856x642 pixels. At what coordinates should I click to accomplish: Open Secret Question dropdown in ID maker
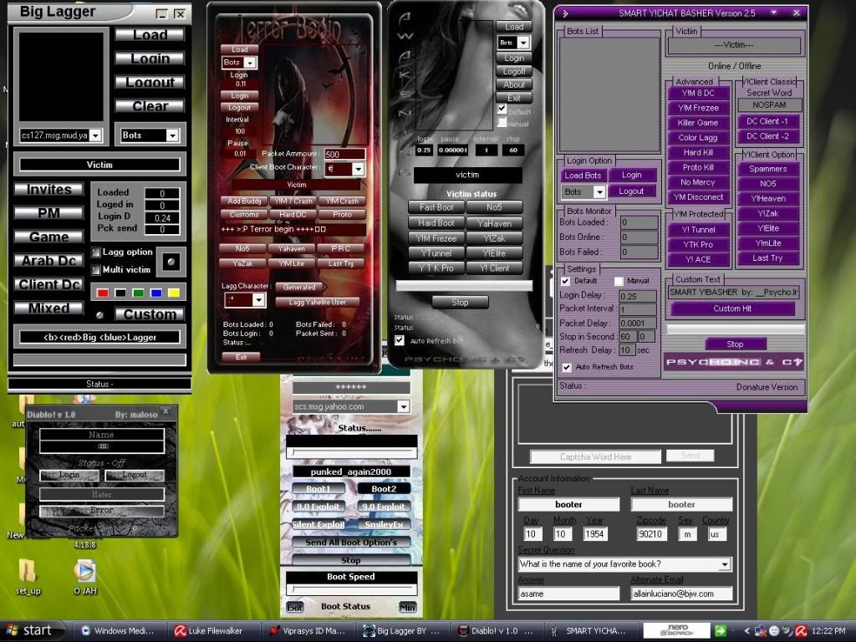click(725, 564)
